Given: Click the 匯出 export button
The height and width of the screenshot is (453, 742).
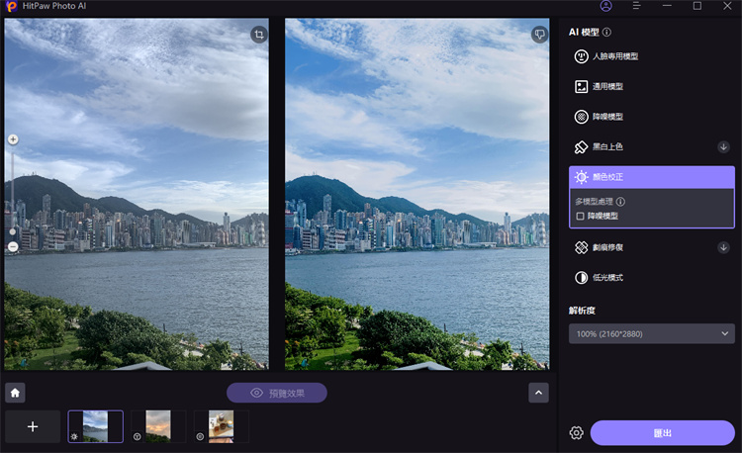Looking at the screenshot, I should pyautogui.click(x=663, y=433).
